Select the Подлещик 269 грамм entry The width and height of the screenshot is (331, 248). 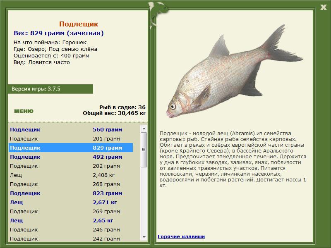click(71, 211)
